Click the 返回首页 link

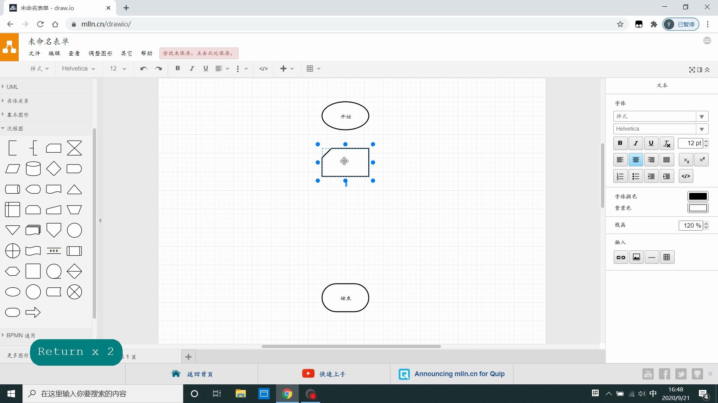[200, 374]
